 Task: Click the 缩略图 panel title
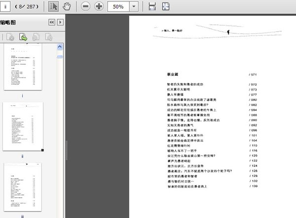(x=8, y=23)
